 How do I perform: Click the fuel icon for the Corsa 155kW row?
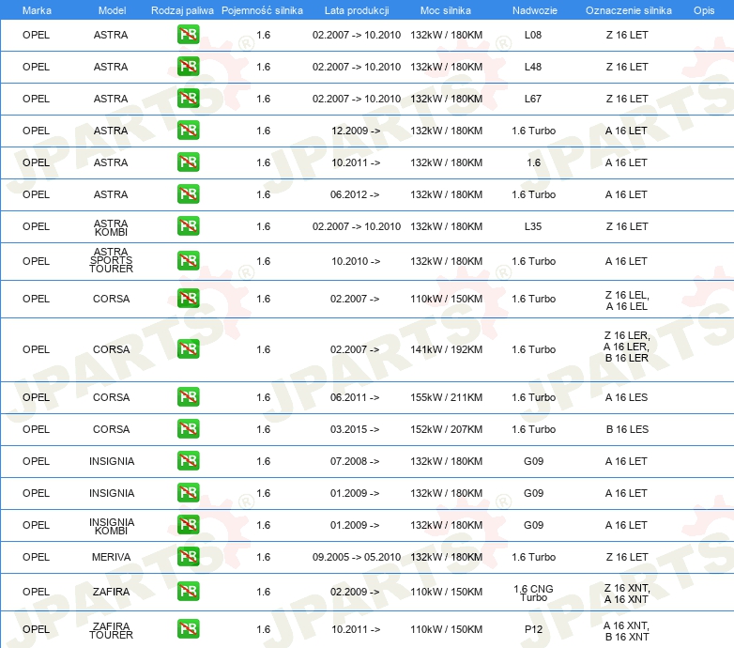[x=188, y=397]
